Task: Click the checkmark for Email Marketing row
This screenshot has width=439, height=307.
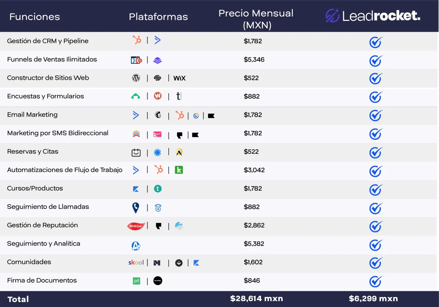Action: 376,116
